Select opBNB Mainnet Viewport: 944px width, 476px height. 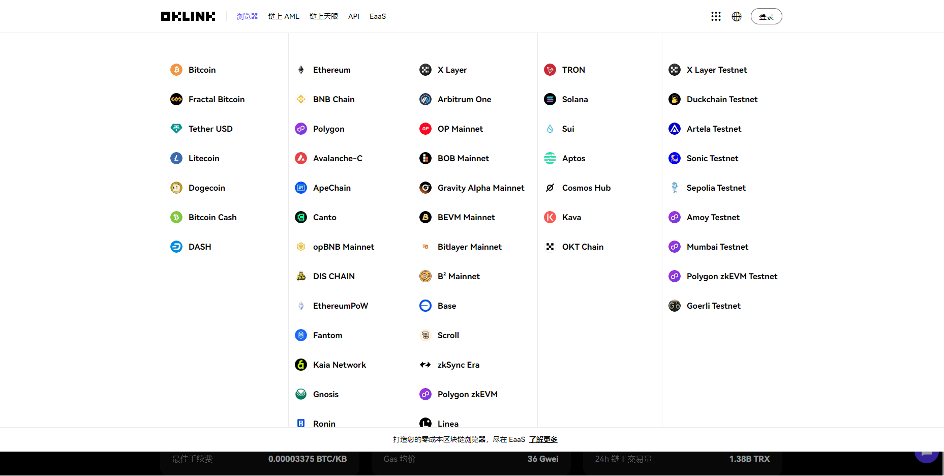pyautogui.click(x=343, y=247)
